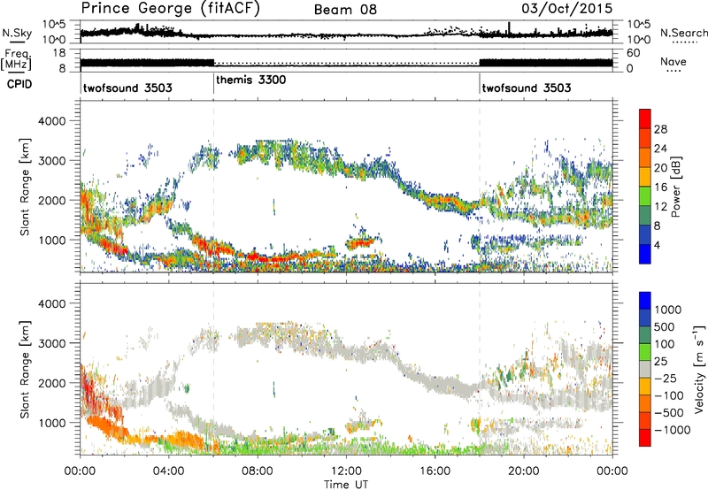The height and width of the screenshot is (490, 708).
Task: Click the "08:00" time tick label
Action: [257, 471]
